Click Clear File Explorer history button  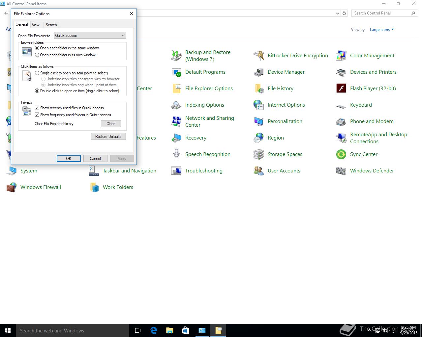point(111,124)
